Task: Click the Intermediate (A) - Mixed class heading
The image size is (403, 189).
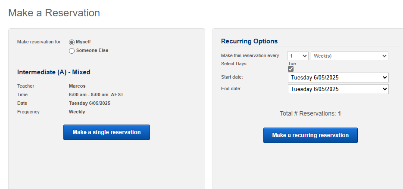Action: pyautogui.click(x=54, y=72)
